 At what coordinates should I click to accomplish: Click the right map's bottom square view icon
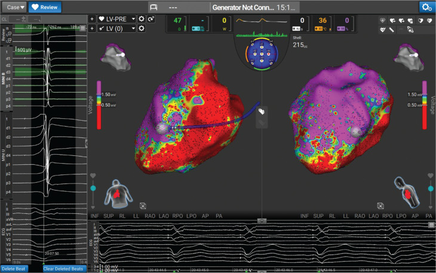tap(380, 205)
